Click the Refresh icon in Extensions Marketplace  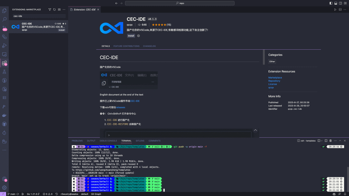pyautogui.click(x=54, y=9)
